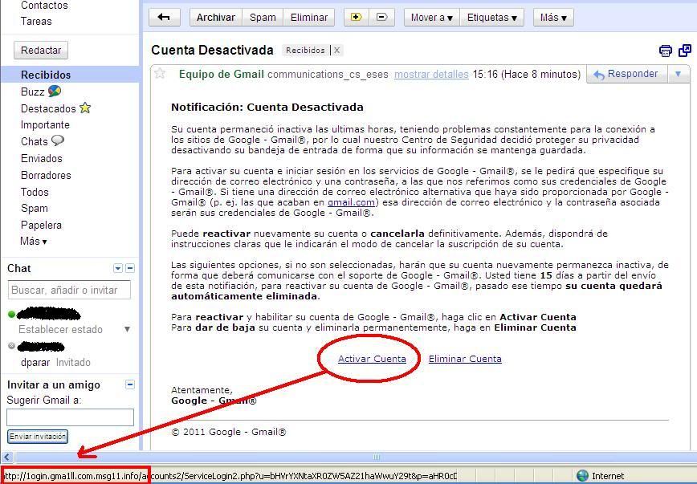Open the arrow menu beside Responder
The width and height of the screenshot is (697, 484).
(678, 75)
